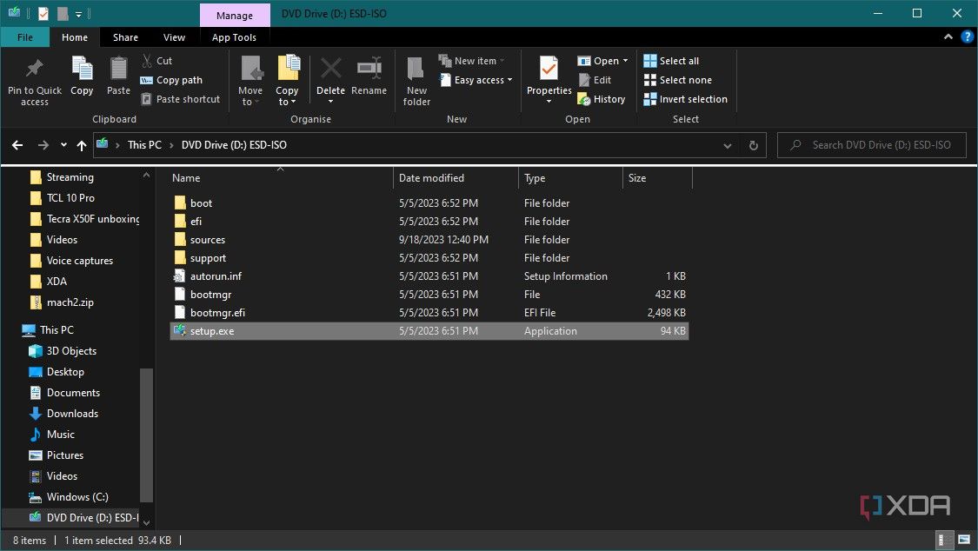The height and width of the screenshot is (551, 978).
Task: Select the efi folder
Action: coord(429,222)
